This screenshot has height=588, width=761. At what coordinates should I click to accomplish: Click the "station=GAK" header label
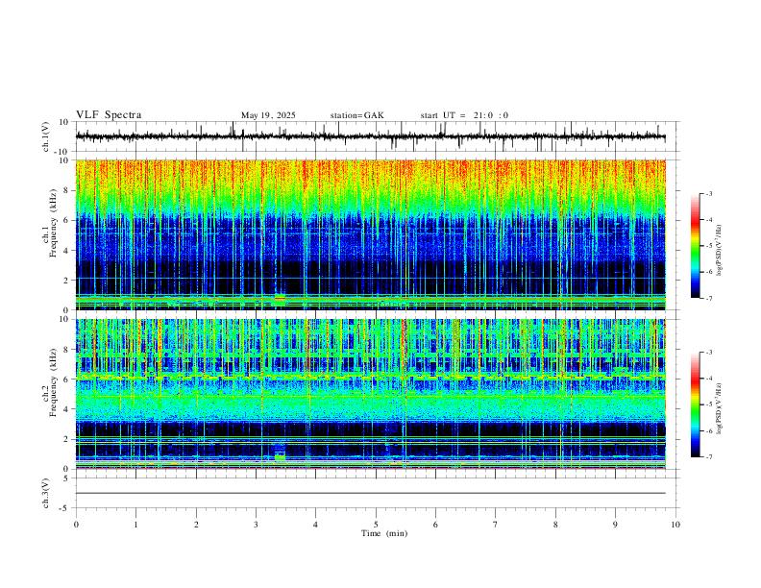[356, 115]
